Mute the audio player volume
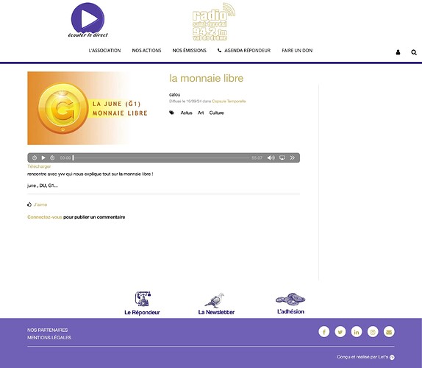This screenshot has width=422, height=368. [271, 158]
